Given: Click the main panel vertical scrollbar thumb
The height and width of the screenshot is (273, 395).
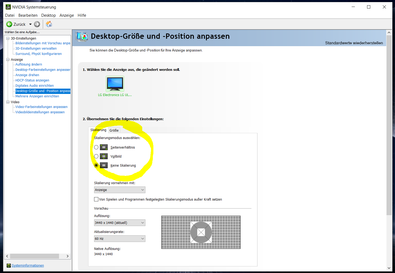Looking at the screenshot, I should 389,125.
